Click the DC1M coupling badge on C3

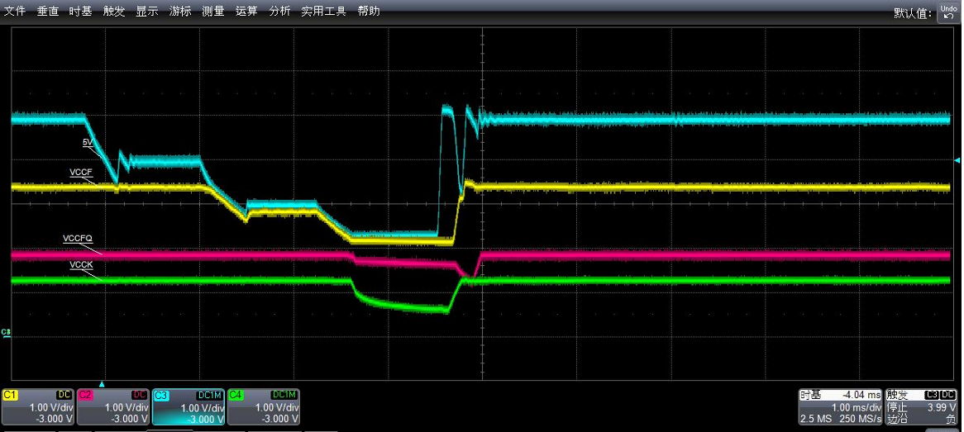coord(212,395)
